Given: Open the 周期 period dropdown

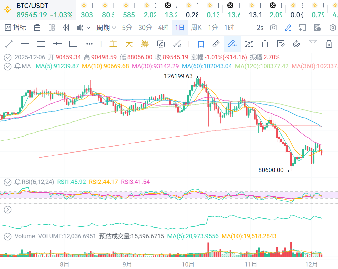Looking at the screenshot, I should point(106,28).
